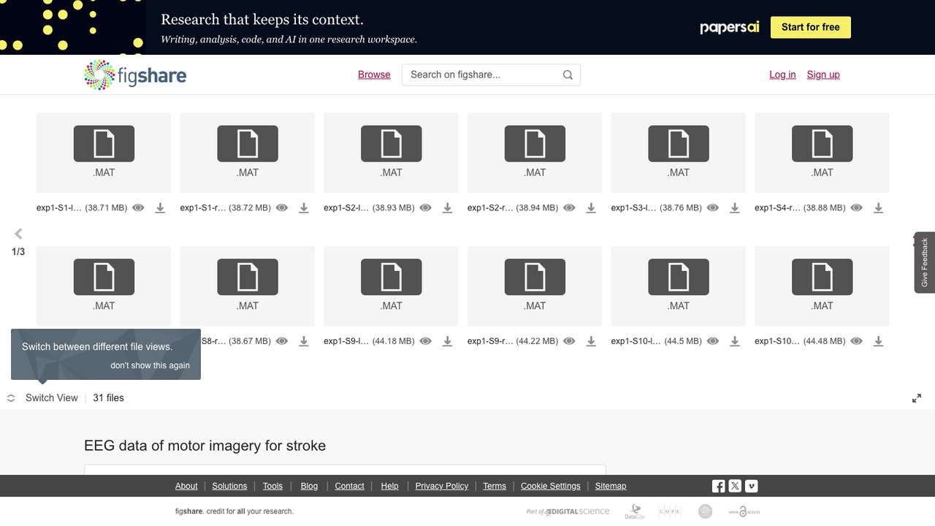935x526 pixels.
Task: Open fullscreen file viewer
Action: pyautogui.click(x=917, y=398)
